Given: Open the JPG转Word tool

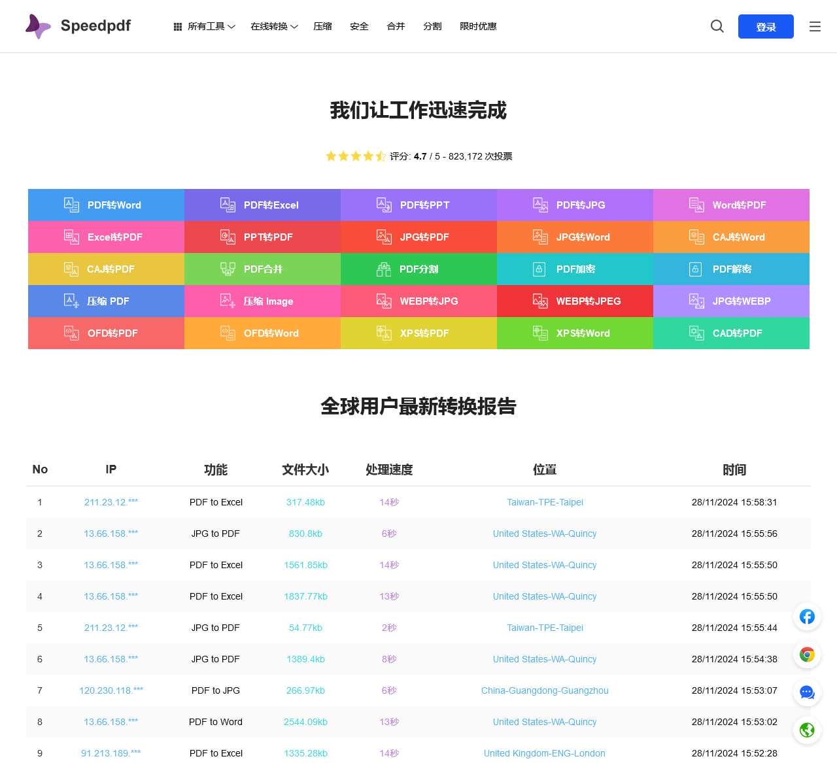Looking at the screenshot, I should click(x=575, y=237).
